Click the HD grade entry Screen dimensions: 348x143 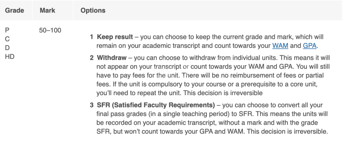10,57
